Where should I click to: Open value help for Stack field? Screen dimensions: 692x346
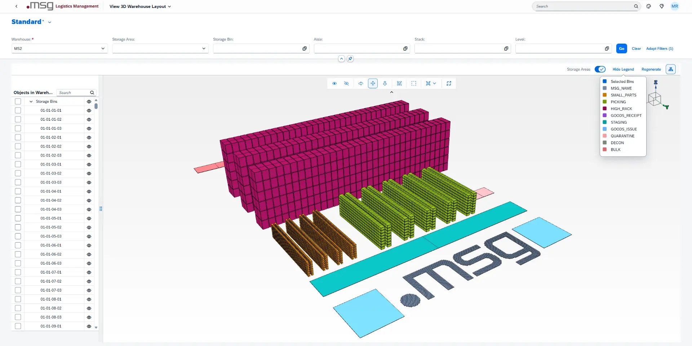(x=506, y=49)
